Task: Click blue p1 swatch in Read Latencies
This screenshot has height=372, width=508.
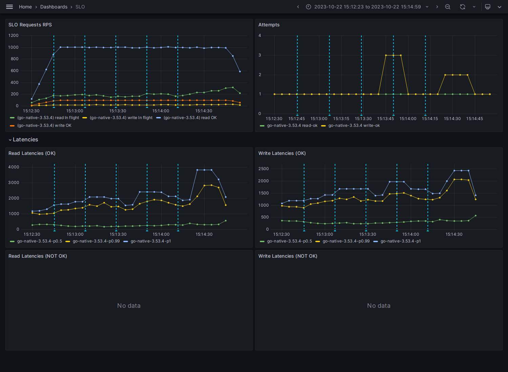Action: tap(126, 241)
